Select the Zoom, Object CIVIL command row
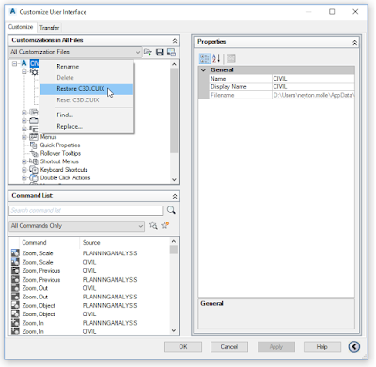The width and height of the screenshot is (376, 367). [x=89, y=314]
